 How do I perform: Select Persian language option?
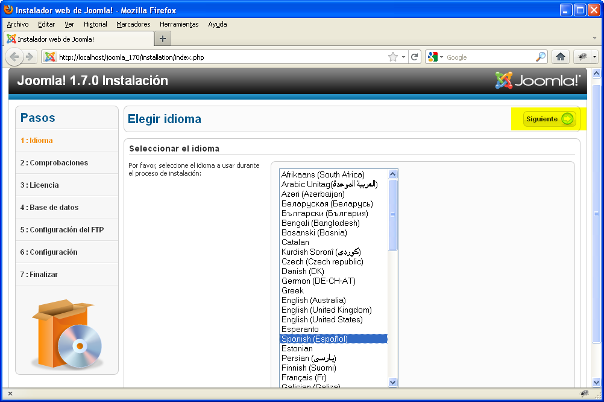(333, 357)
